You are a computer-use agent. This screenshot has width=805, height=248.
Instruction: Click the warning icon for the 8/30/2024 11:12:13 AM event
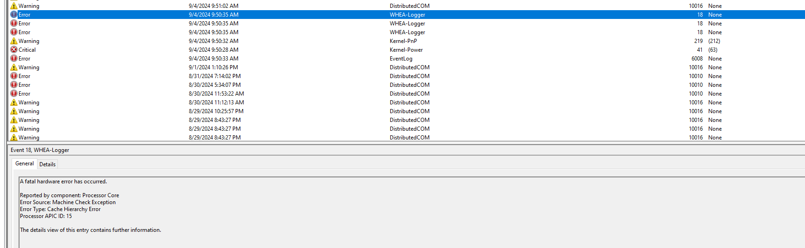click(14, 103)
